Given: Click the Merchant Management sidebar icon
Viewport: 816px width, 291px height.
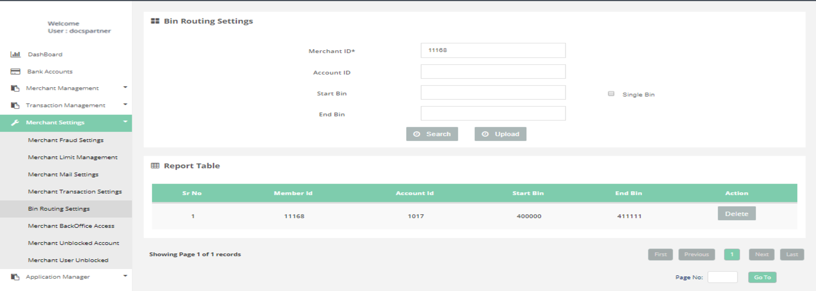Looking at the screenshot, I should pyautogui.click(x=15, y=88).
